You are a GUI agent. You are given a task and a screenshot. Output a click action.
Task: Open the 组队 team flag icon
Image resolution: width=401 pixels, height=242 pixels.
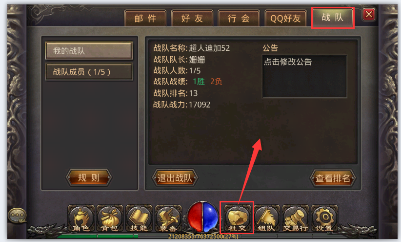point(267,218)
